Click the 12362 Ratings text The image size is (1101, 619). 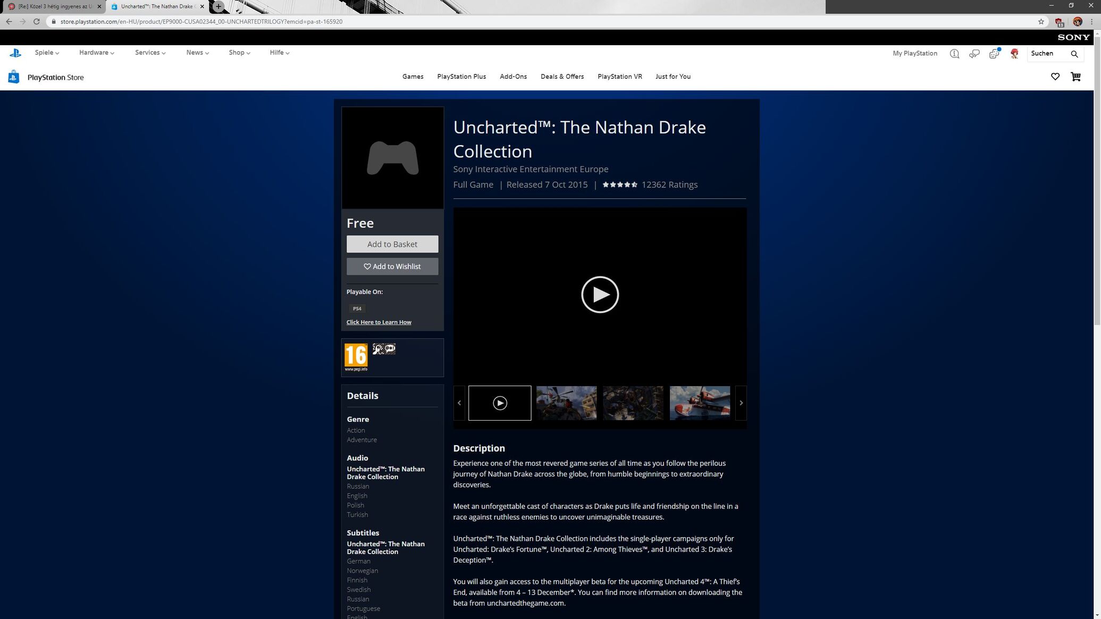[669, 185]
